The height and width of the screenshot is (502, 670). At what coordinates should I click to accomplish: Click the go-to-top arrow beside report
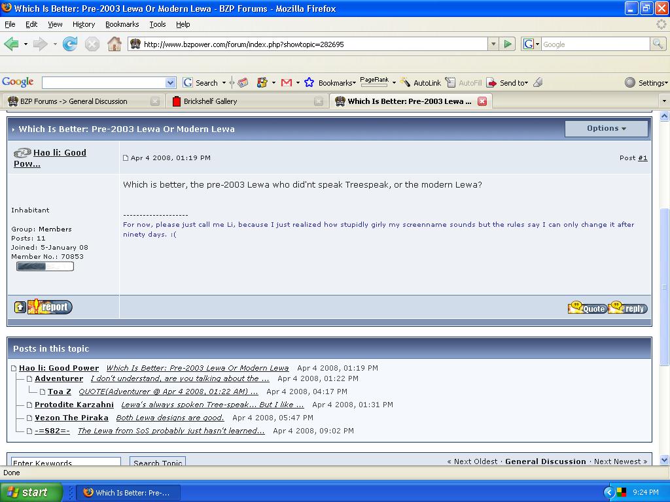[20, 307]
